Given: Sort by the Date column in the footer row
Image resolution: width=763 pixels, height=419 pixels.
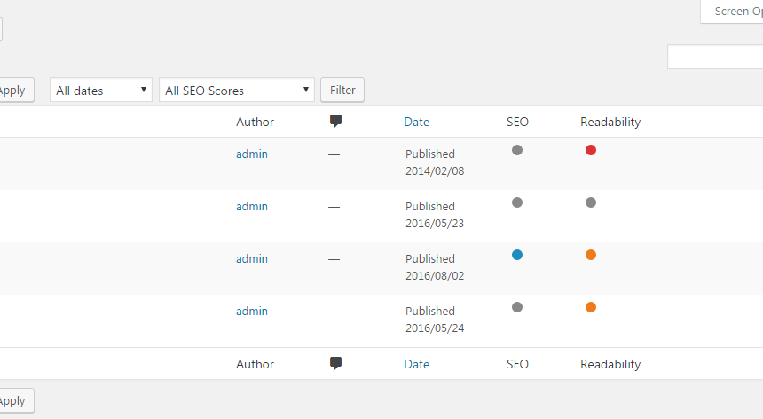Looking at the screenshot, I should coord(416,364).
